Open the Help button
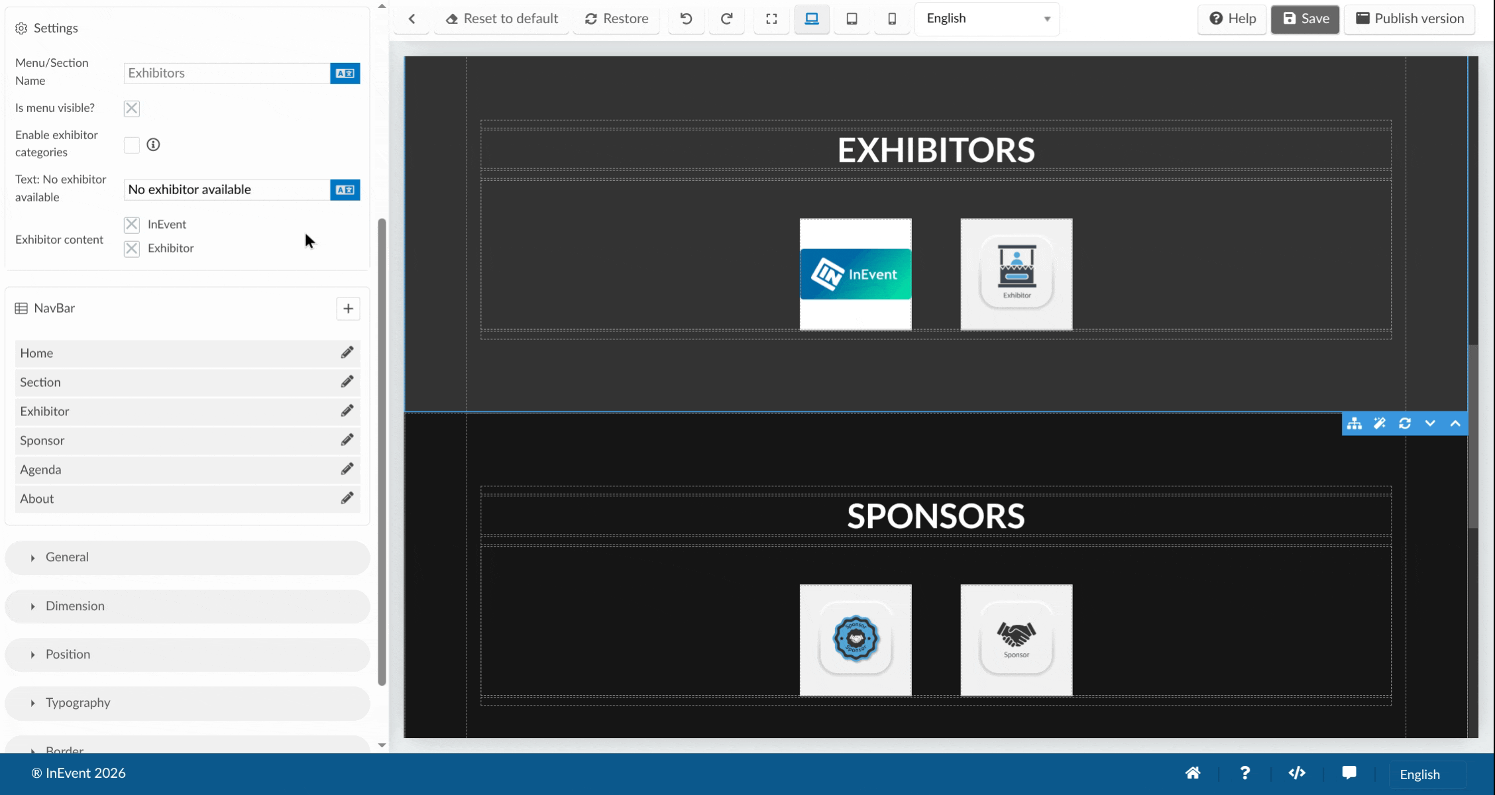 point(1232,19)
